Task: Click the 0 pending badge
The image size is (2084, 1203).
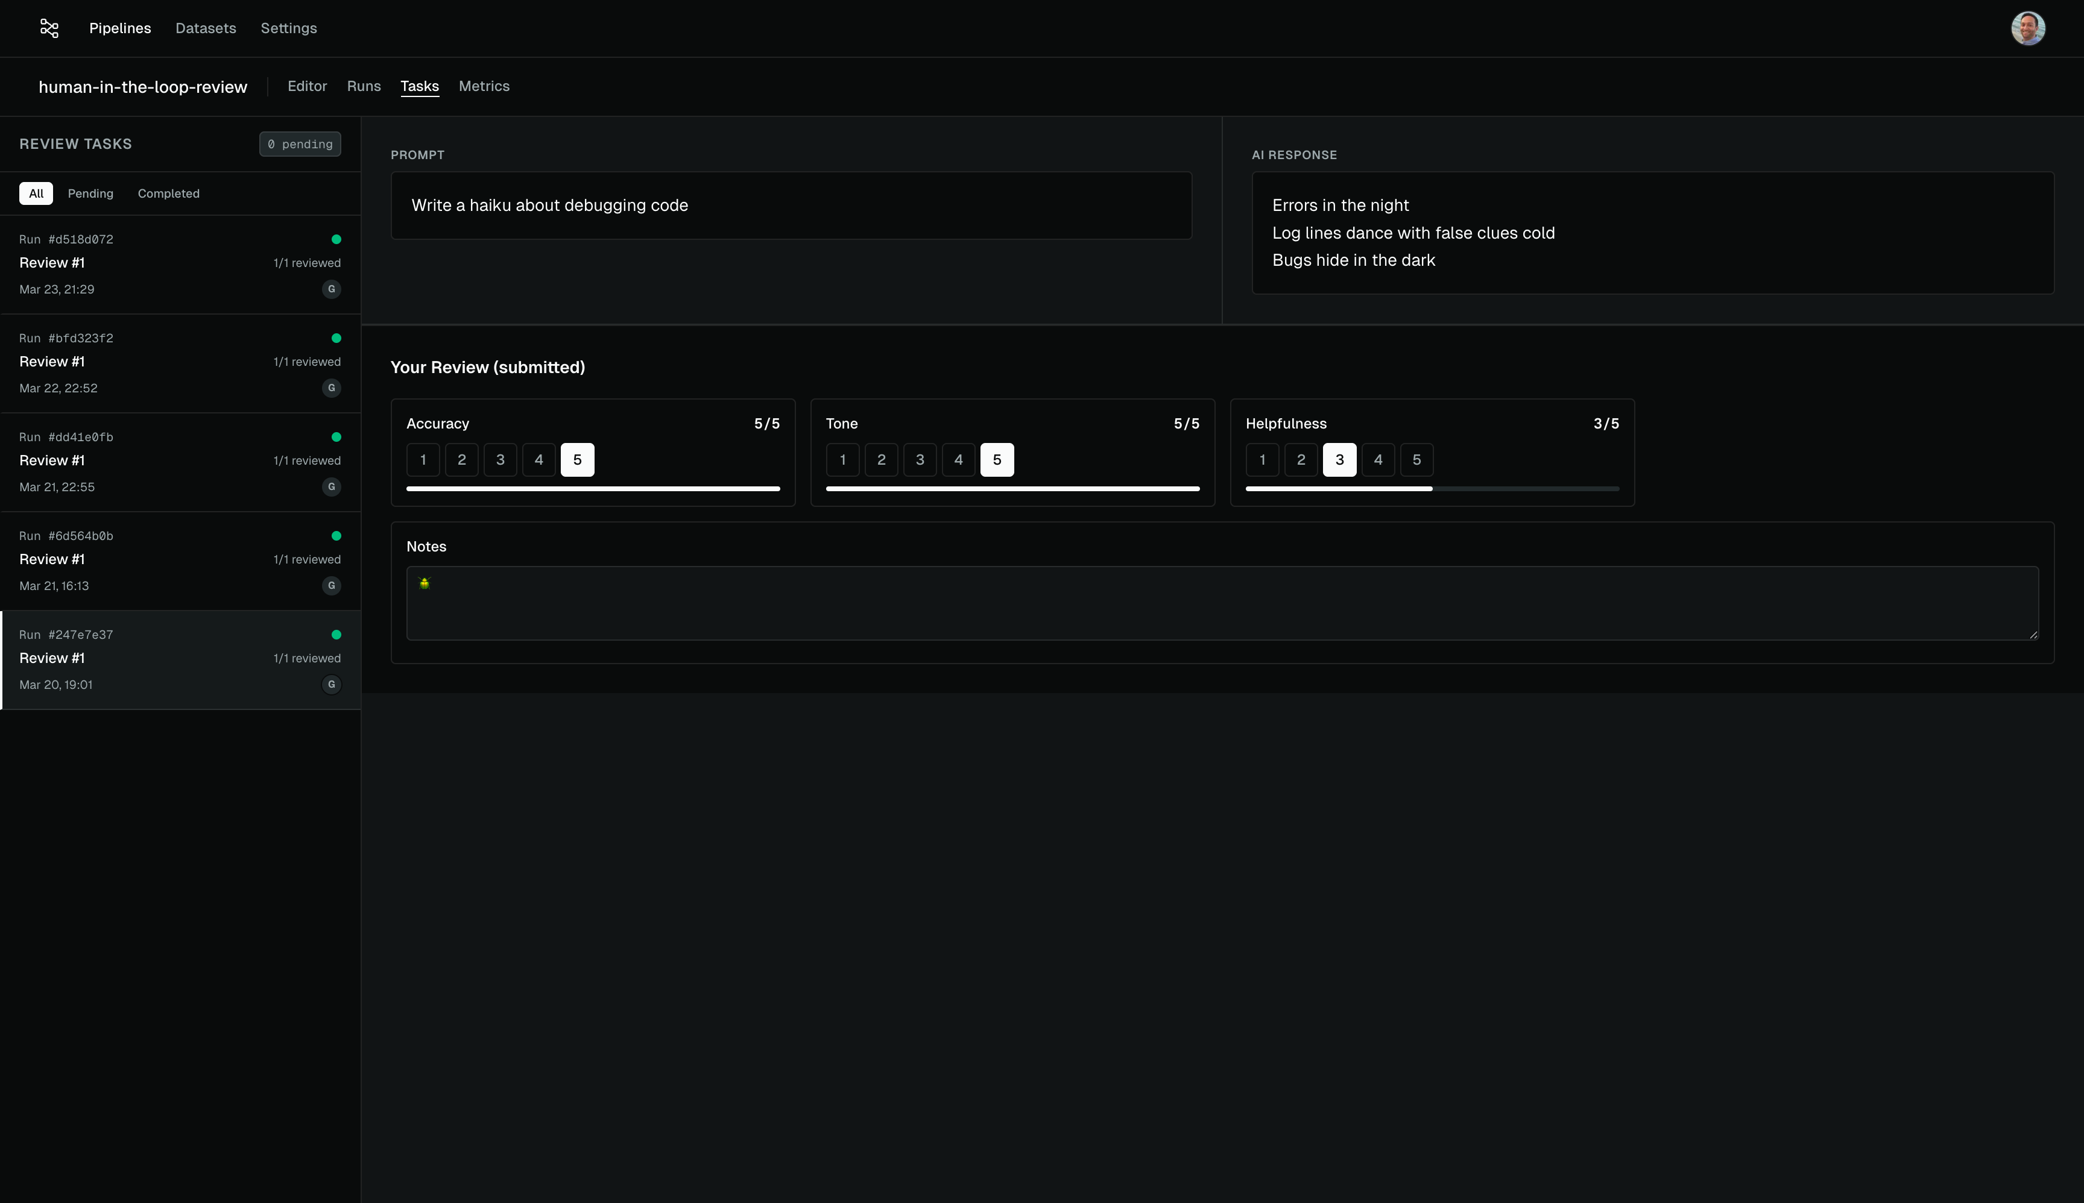Action: tap(300, 144)
